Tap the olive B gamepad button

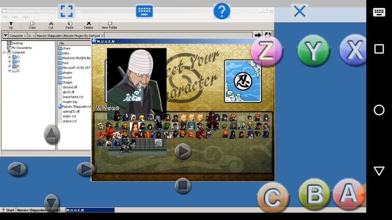tap(314, 194)
